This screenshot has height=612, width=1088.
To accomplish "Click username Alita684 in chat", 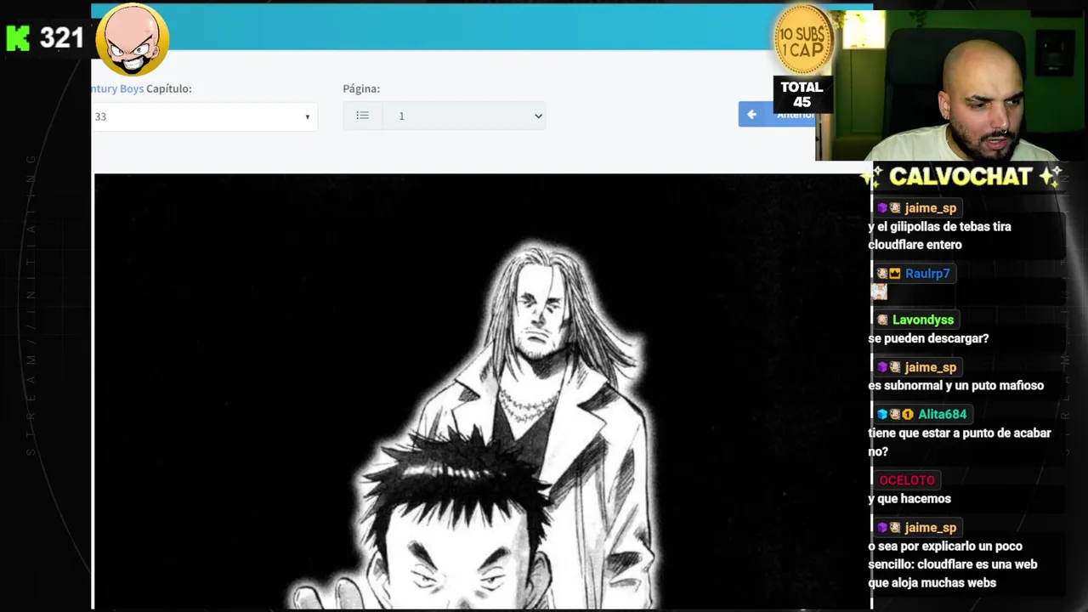I will point(942,415).
